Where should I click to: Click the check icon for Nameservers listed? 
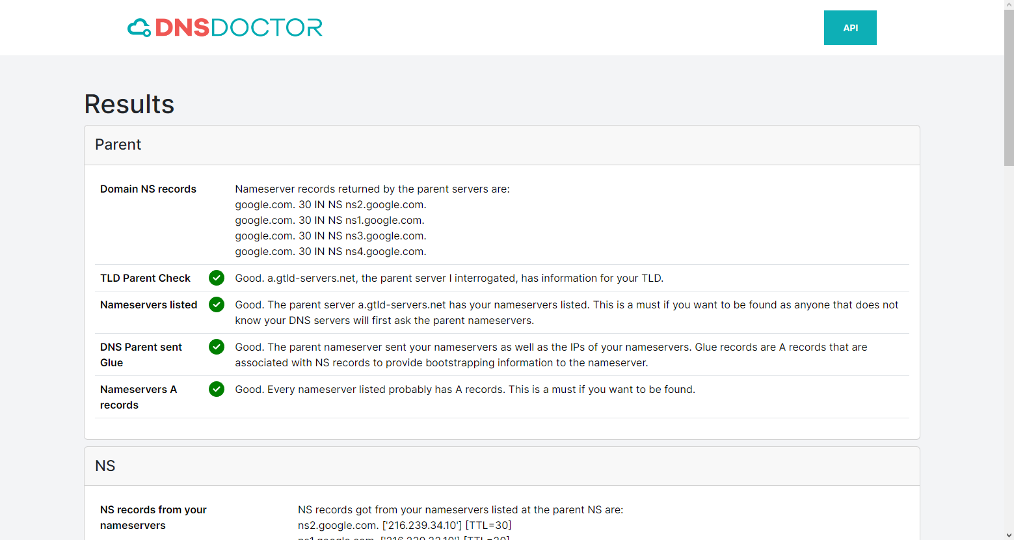[216, 304]
